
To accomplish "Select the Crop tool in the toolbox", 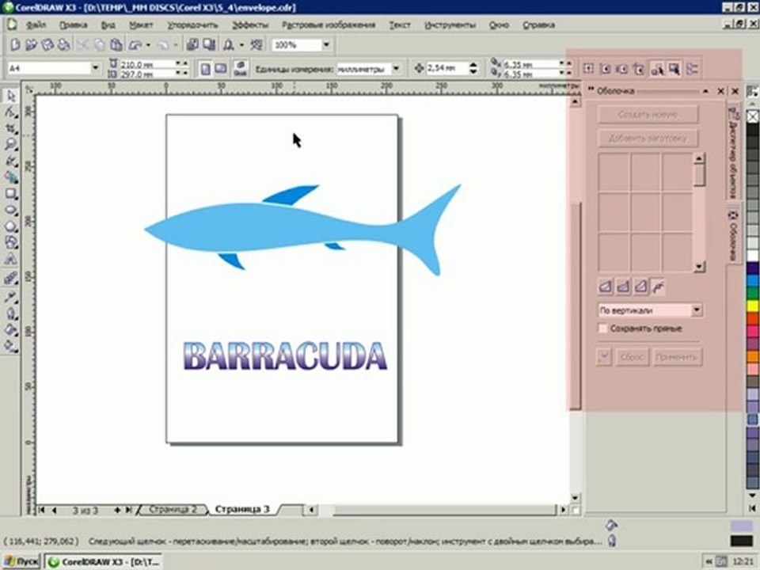I will pos(10,128).
